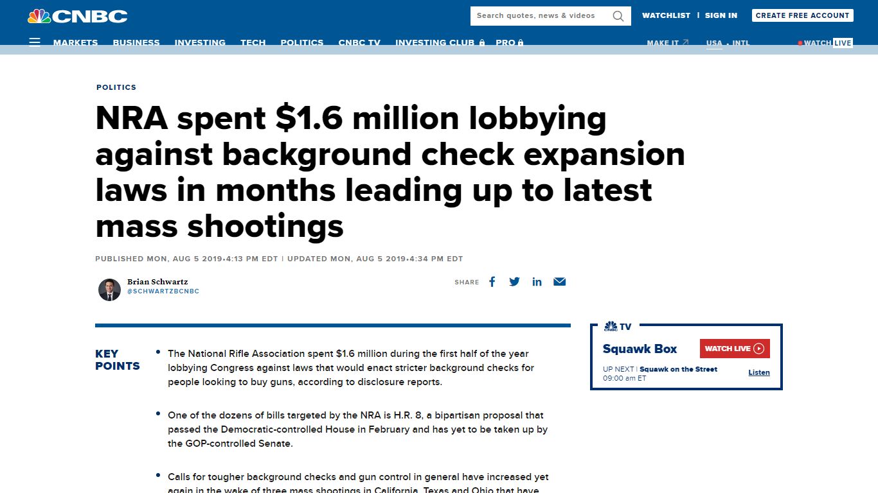This screenshot has height=493, width=878.
Task: Open the Tech menu
Action: click(253, 42)
